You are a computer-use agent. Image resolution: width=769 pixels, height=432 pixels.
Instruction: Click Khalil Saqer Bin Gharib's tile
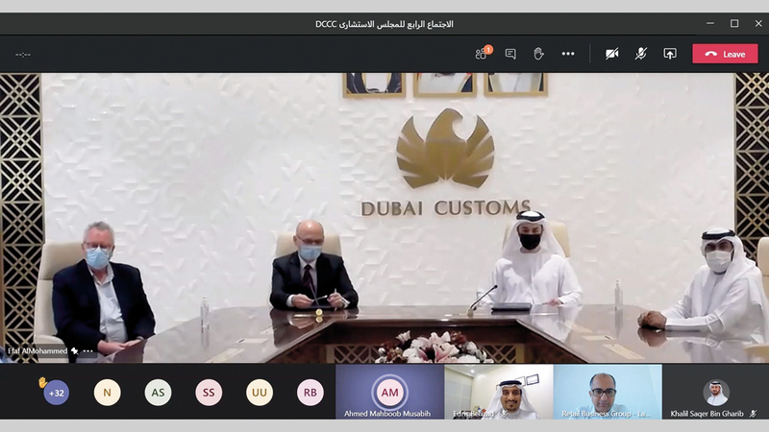(x=715, y=392)
